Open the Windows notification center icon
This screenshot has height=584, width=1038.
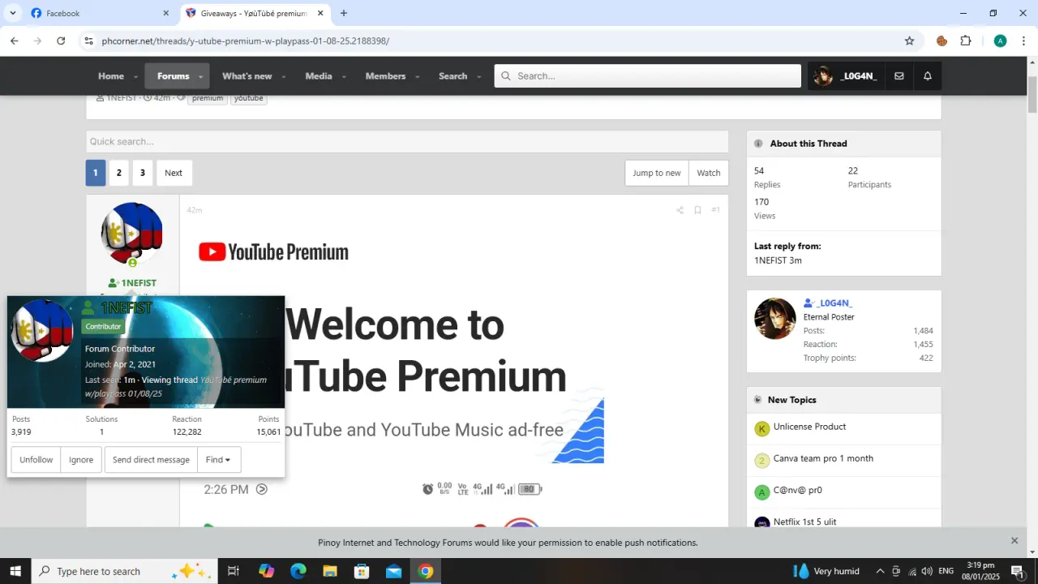tap(1018, 571)
